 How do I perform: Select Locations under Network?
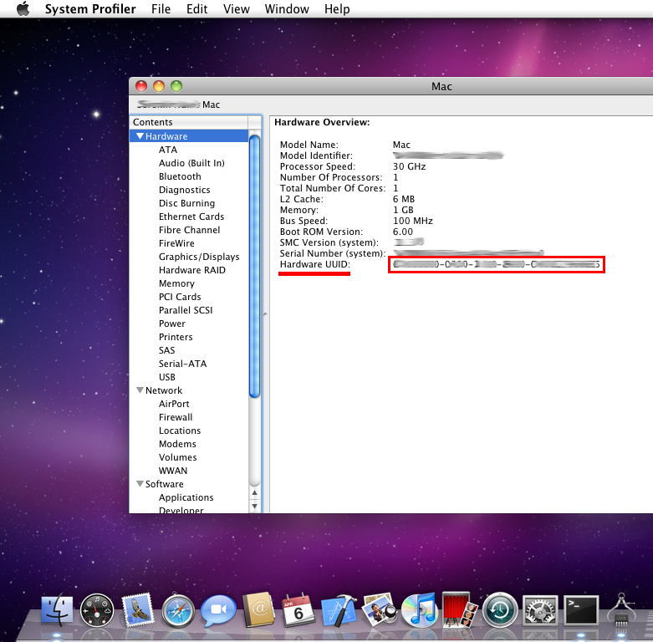[180, 431]
